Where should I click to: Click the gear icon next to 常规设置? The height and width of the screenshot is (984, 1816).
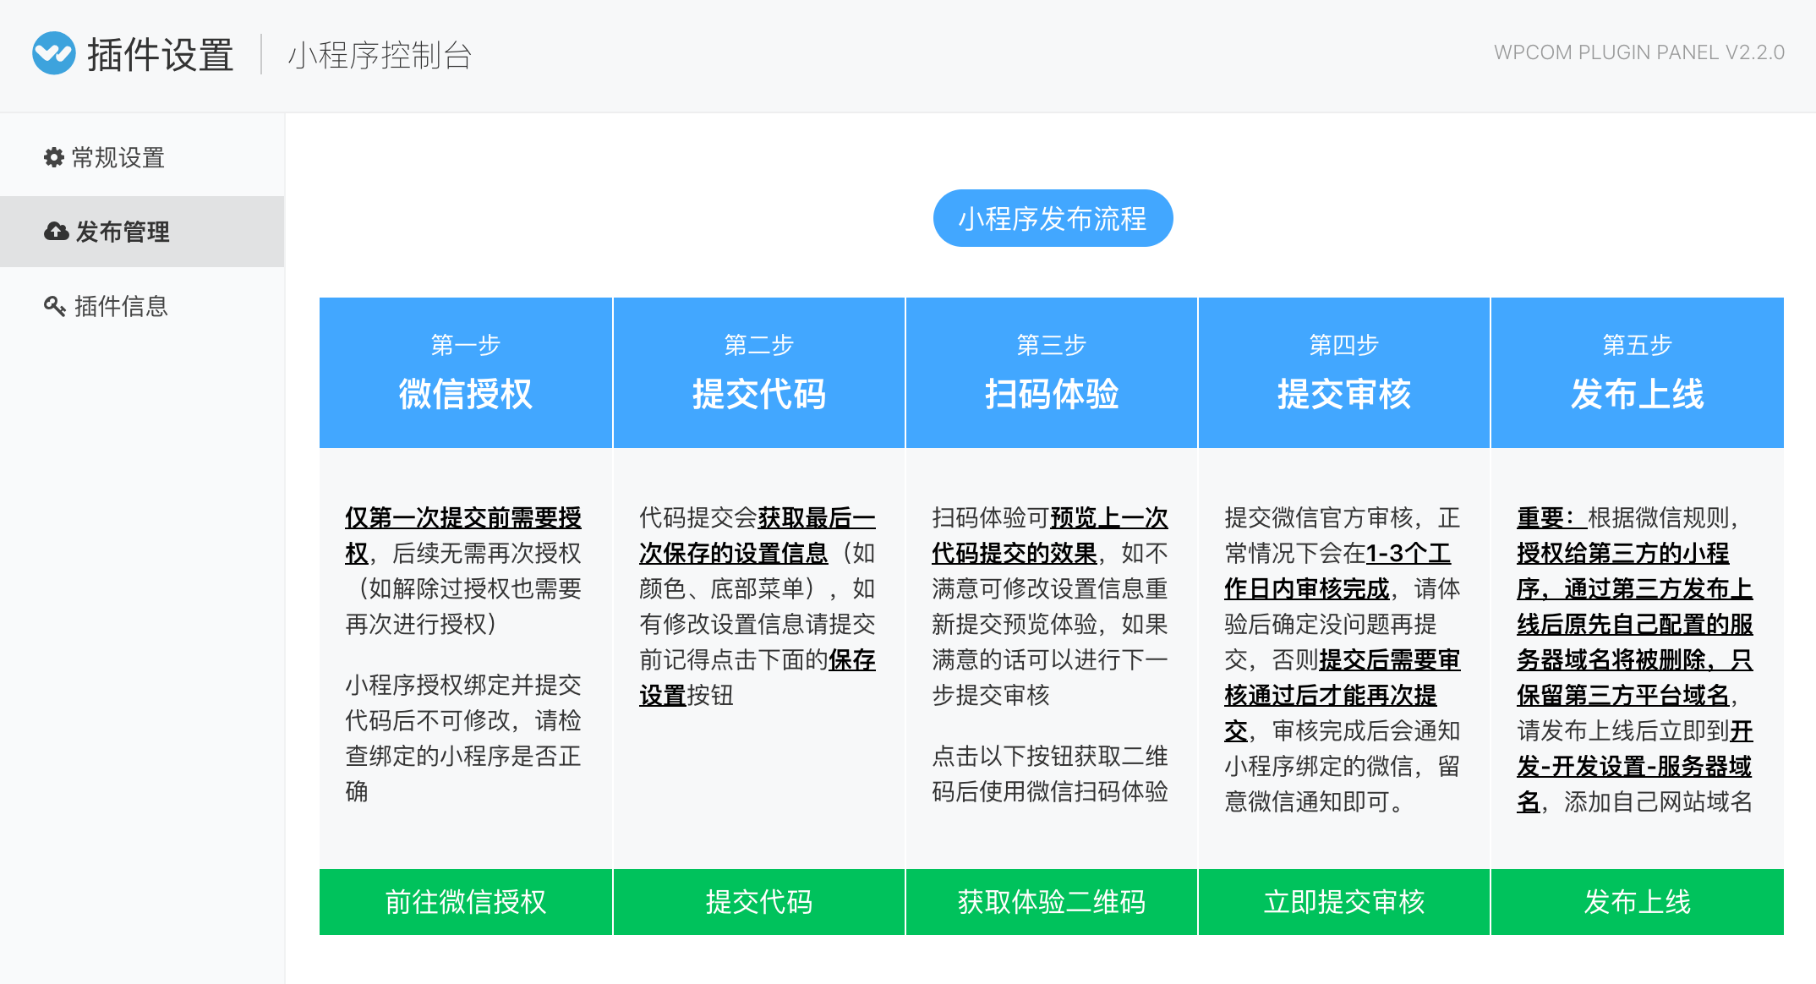pyautogui.click(x=54, y=157)
